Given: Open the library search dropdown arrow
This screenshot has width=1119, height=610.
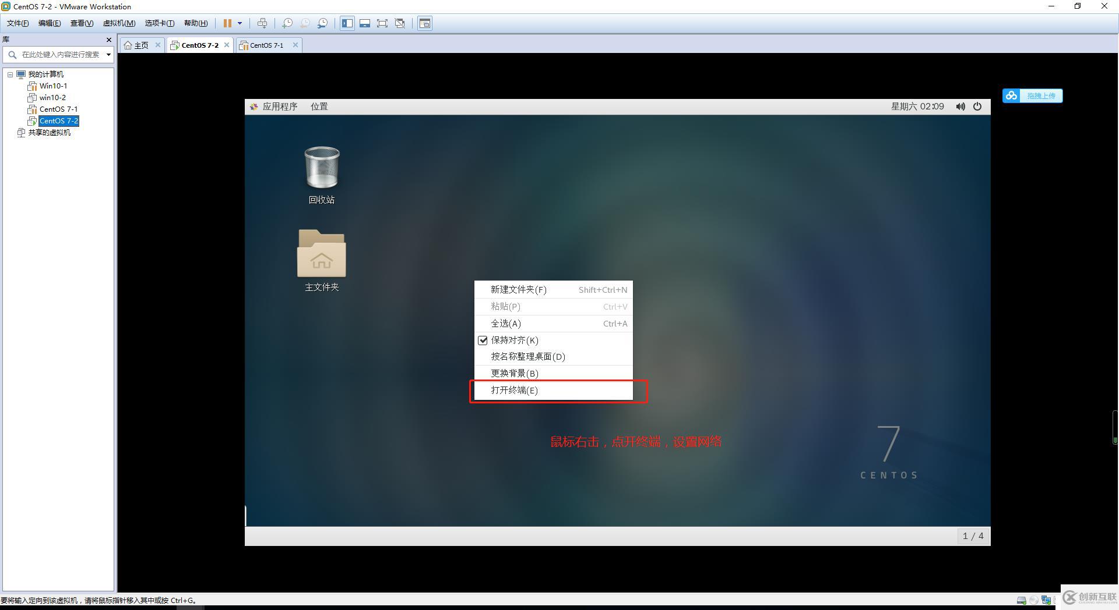Looking at the screenshot, I should 108,55.
